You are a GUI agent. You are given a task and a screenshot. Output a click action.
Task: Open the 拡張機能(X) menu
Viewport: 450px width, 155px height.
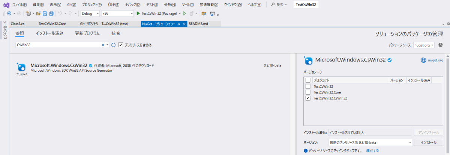click(x=210, y=5)
